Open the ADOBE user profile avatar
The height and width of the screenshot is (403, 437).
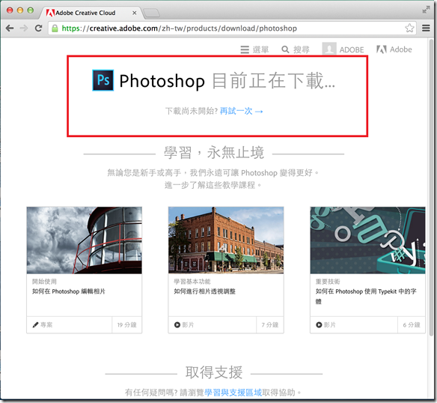329,49
